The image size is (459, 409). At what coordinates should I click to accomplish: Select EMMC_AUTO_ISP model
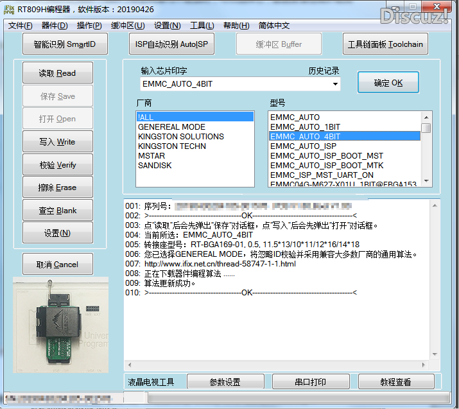point(345,146)
